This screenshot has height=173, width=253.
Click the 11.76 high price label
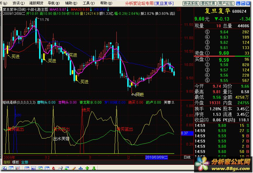point(44,20)
